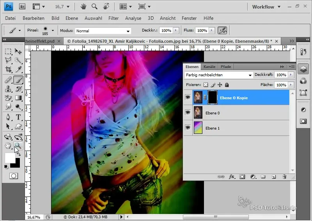The image size is (312, 221).
Task: Add a layer mask in Layers panel
Action: pyautogui.click(x=242, y=177)
